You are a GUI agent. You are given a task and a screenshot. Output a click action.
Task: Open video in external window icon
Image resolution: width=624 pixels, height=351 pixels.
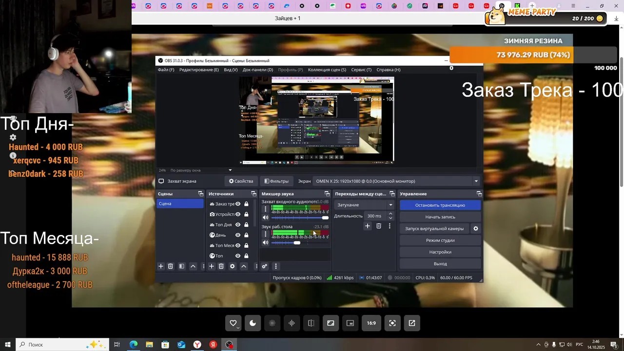click(412, 323)
